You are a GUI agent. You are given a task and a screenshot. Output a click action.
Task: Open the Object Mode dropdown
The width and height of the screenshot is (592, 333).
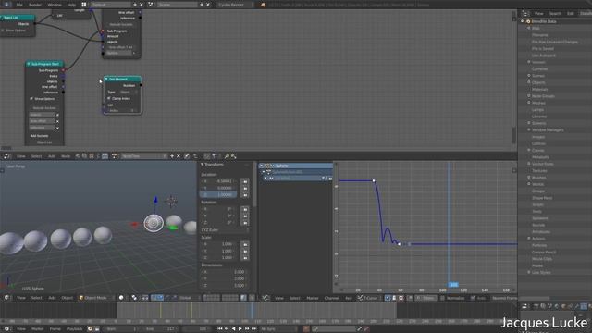point(96,298)
